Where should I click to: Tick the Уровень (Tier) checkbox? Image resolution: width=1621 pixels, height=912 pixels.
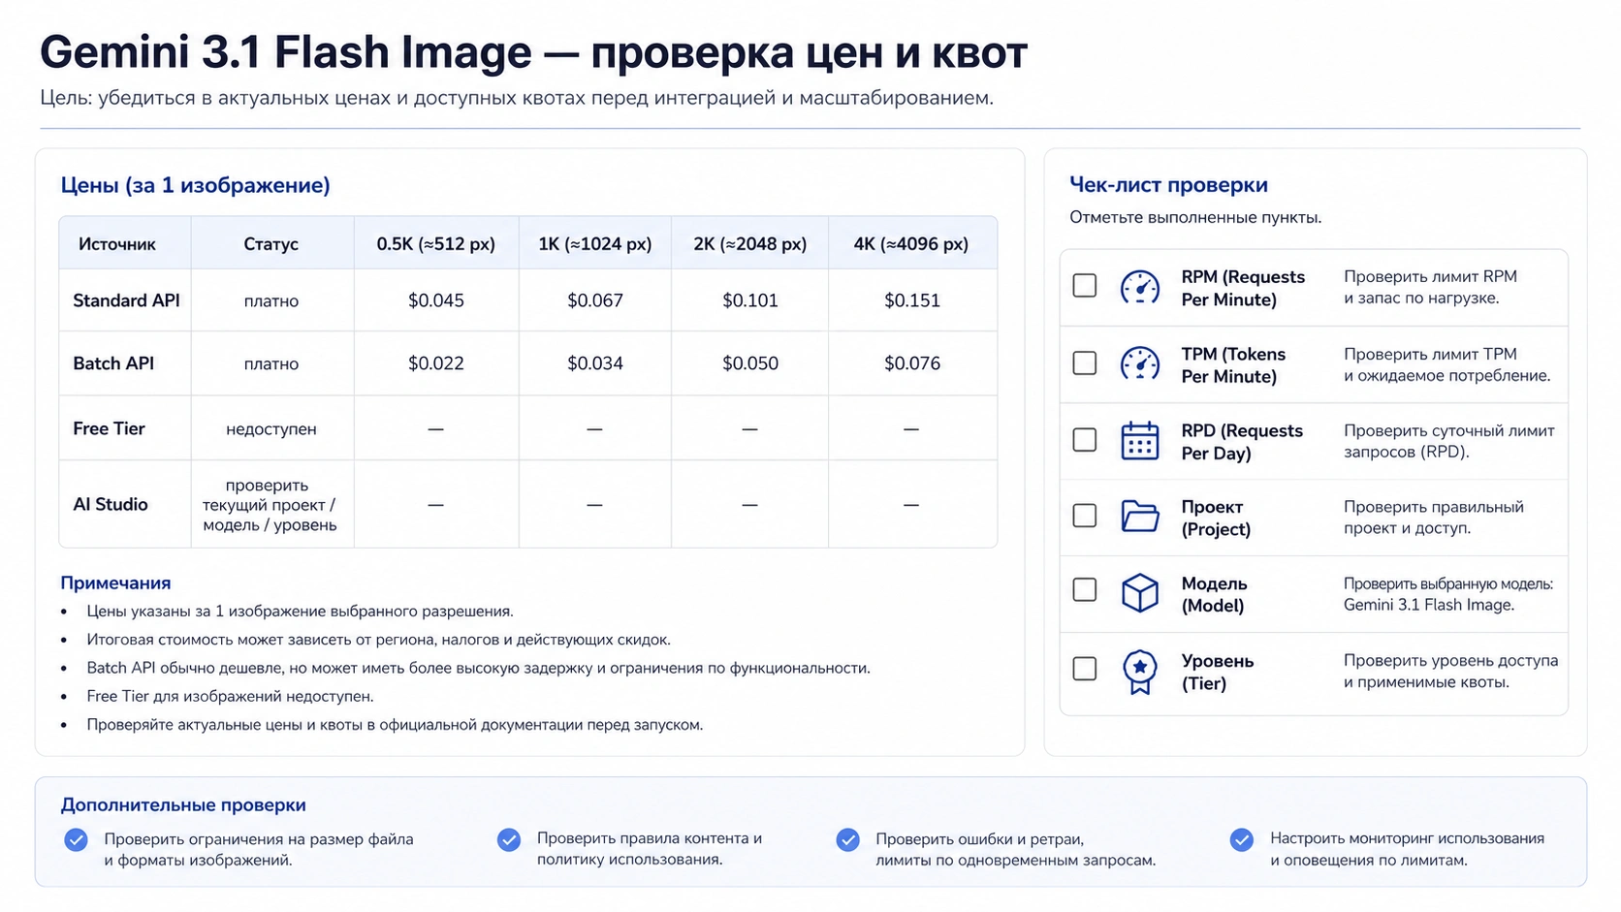(1085, 669)
